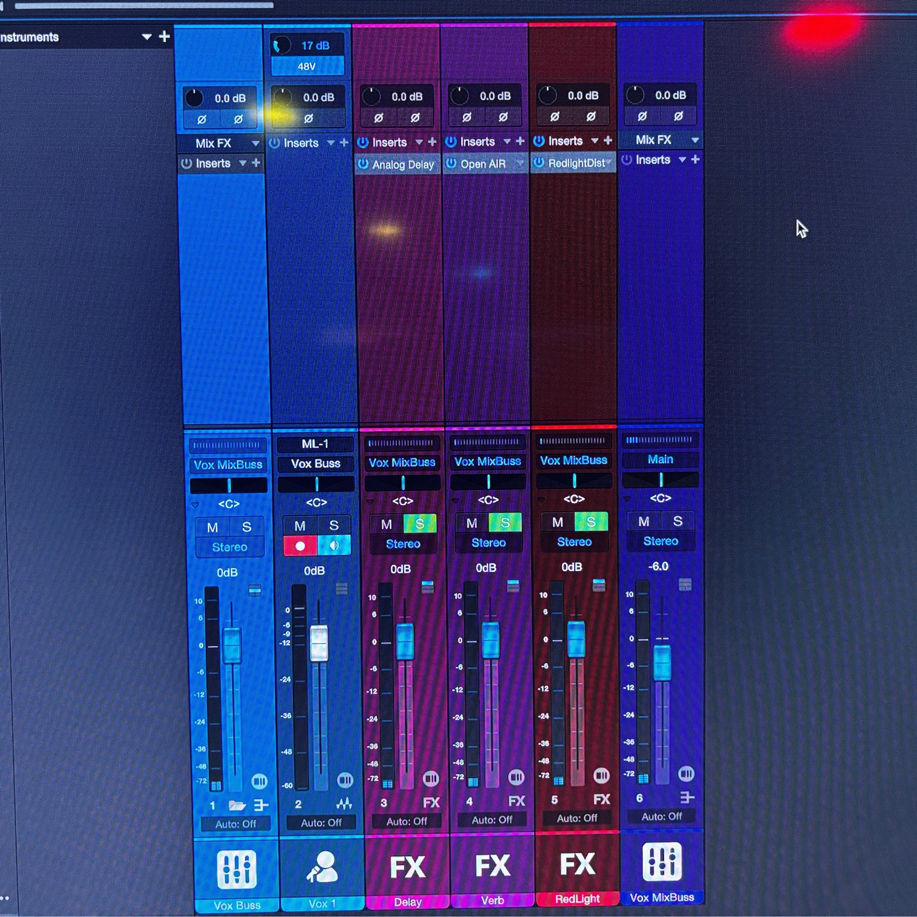
Task: Click the bus routing icon on channel 1
Action: pos(261,805)
